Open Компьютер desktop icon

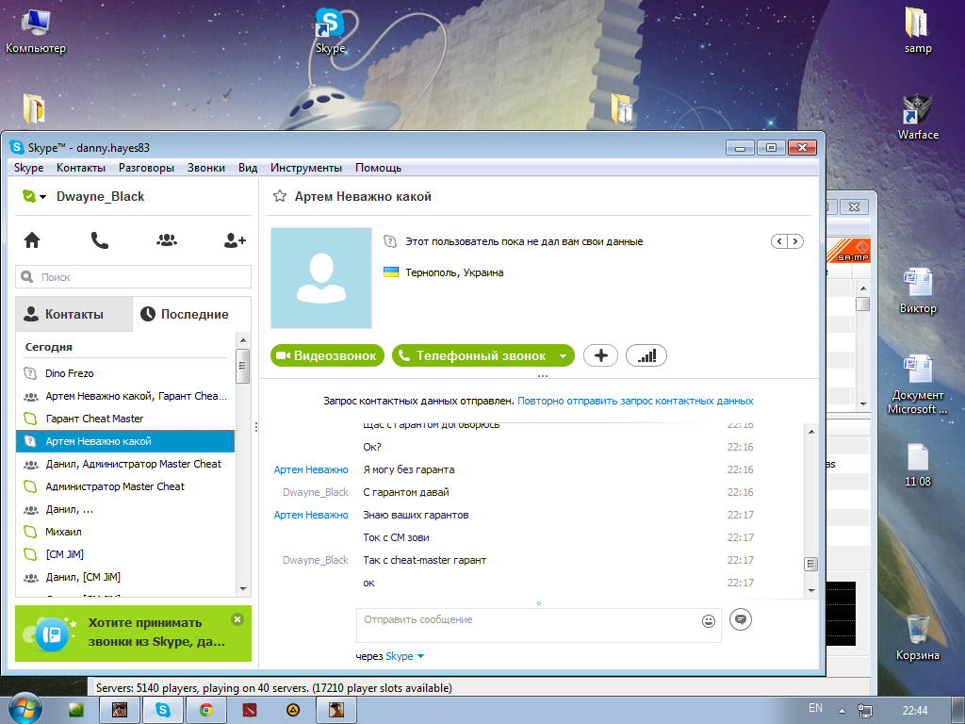(x=36, y=31)
